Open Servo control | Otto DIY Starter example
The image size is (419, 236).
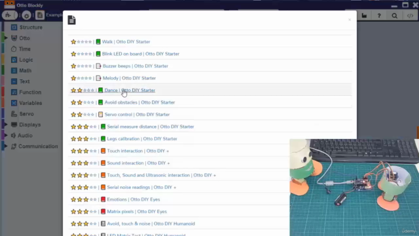point(137,115)
